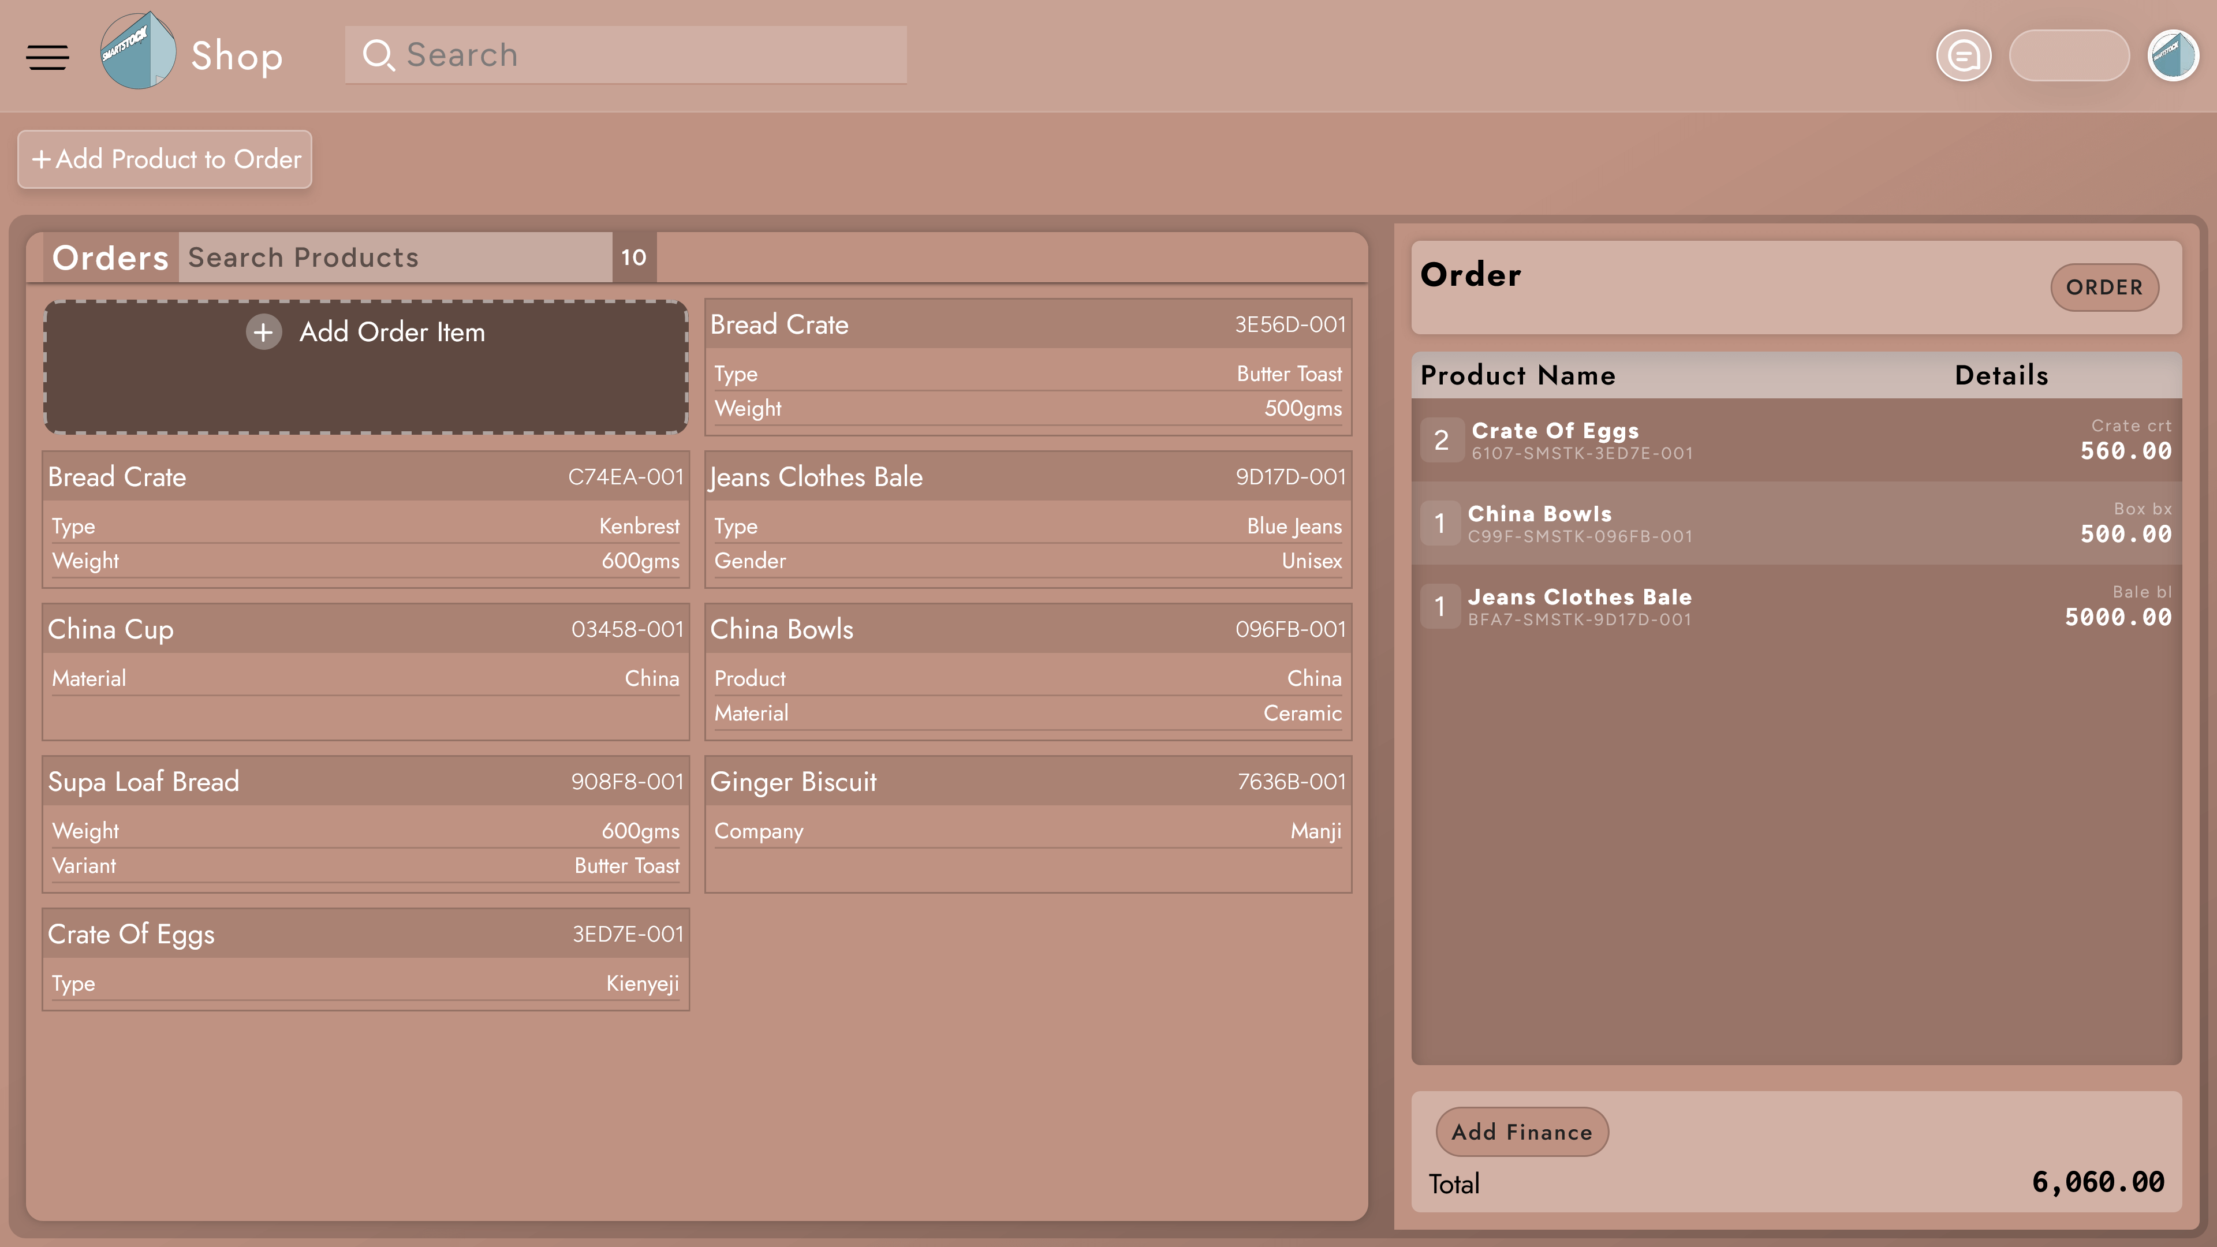Select Bread Crate Kenbrest product card
This screenshot has height=1247, width=2217.
(x=366, y=519)
